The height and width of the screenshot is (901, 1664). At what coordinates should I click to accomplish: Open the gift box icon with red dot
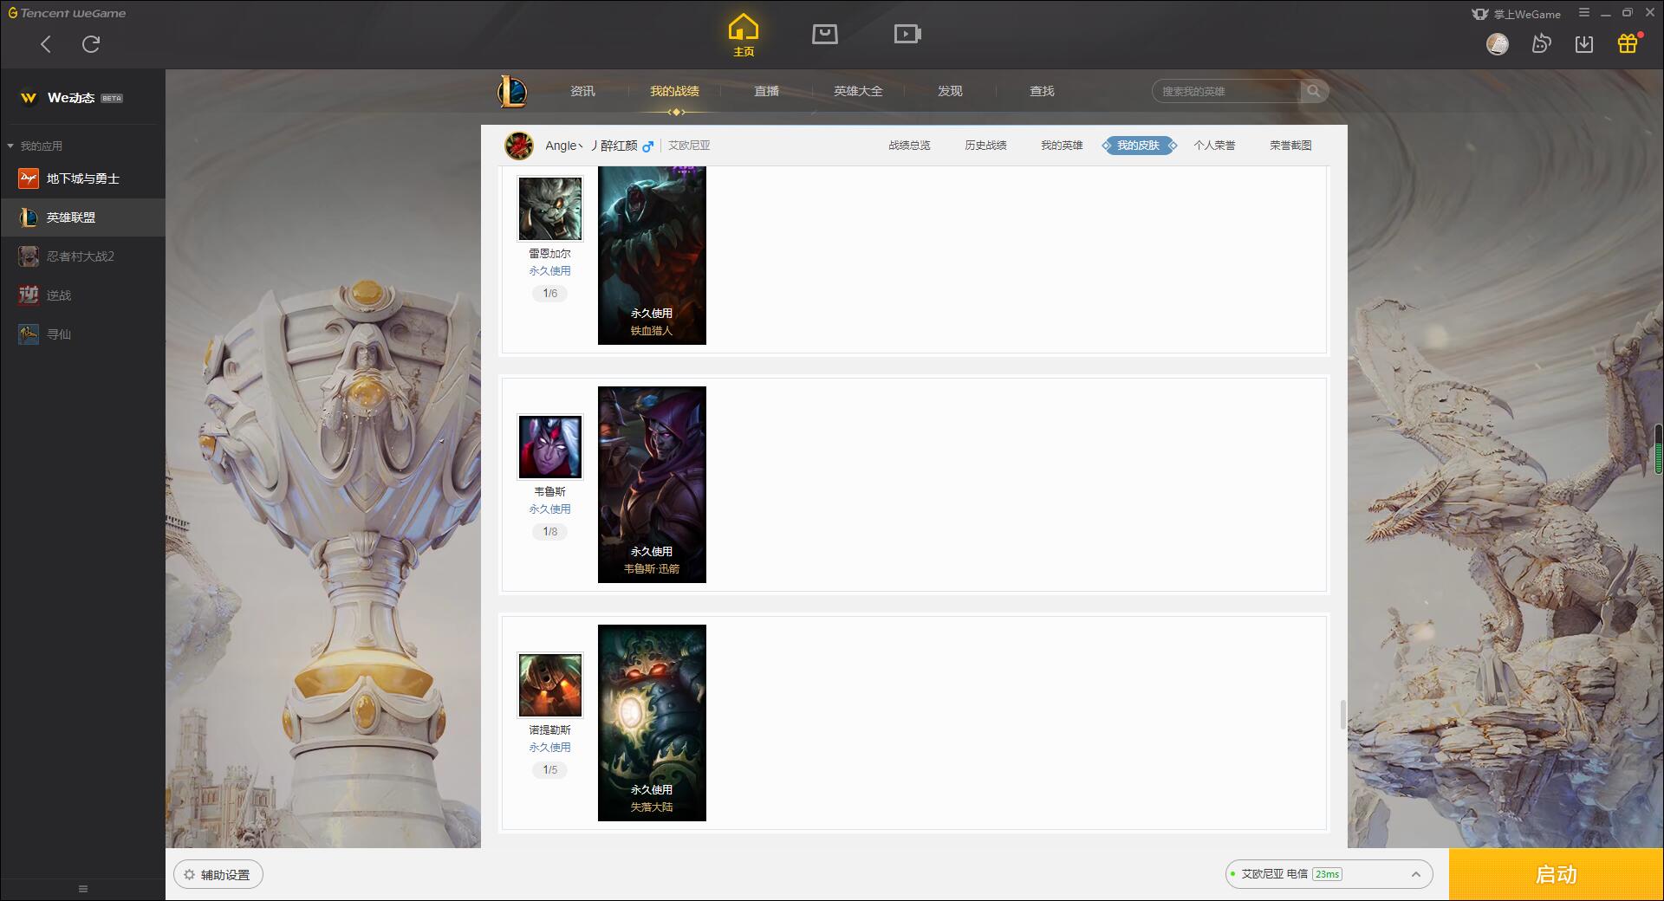(x=1628, y=43)
